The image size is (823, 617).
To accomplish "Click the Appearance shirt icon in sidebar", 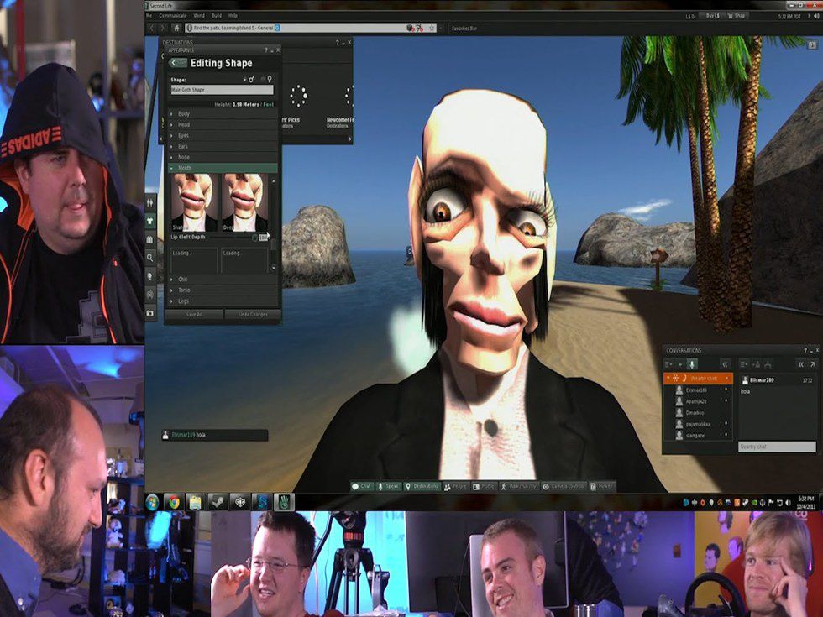I will click(x=150, y=221).
